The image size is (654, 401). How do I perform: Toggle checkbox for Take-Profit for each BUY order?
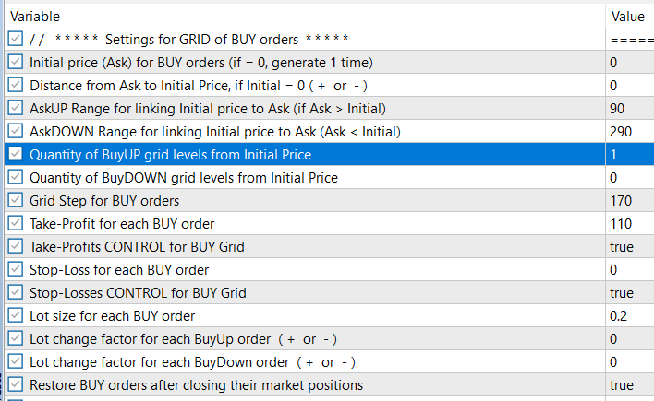(x=15, y=223)
